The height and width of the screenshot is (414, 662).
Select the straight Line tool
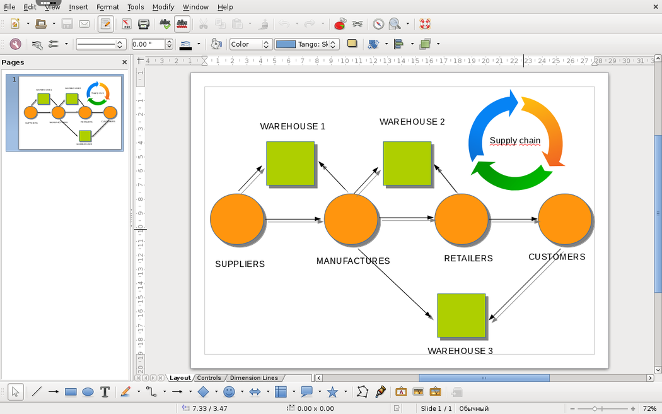(37, 392)
